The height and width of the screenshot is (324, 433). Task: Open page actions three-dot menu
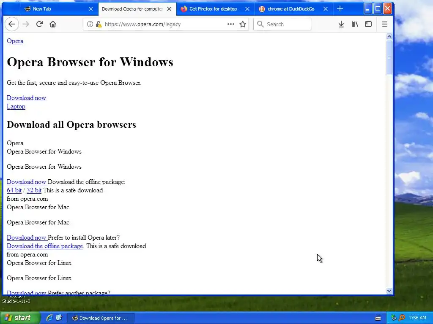[x=230, y=24]
